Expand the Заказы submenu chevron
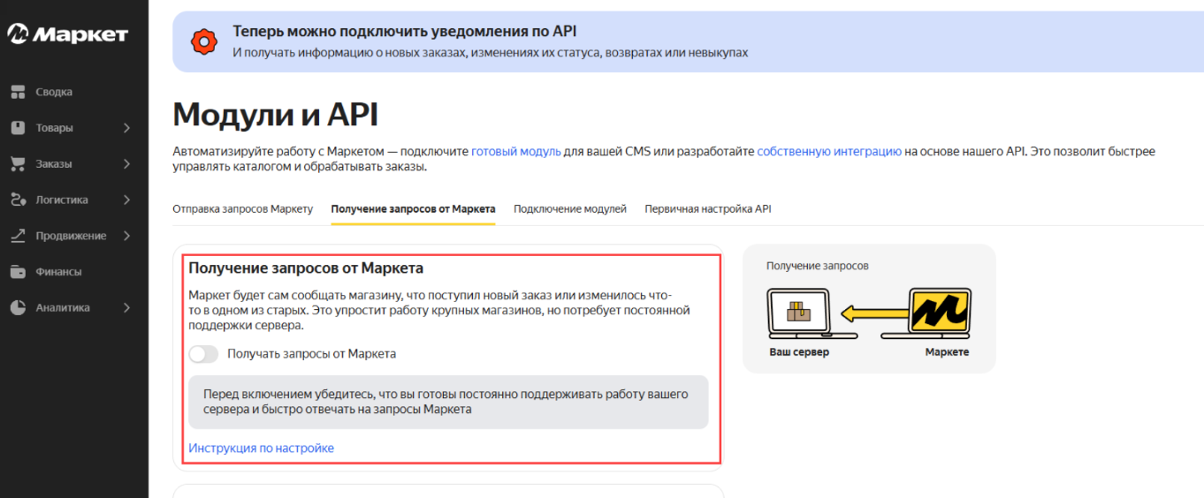This screenshot has width=1204, height=498. pos(127,164)
